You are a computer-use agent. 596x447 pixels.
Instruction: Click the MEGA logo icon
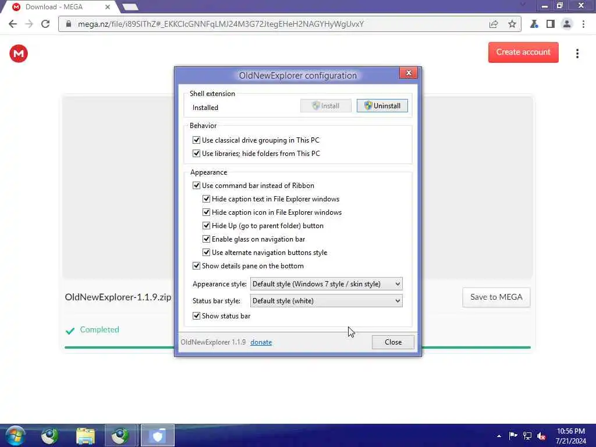pos(18,54)
